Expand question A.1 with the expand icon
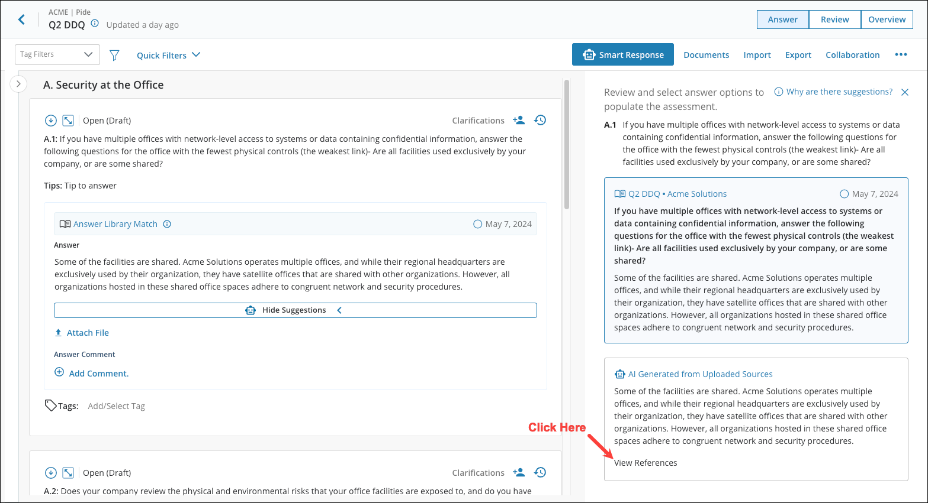Screen dimensions: 928x503 (x=68, y=121)
